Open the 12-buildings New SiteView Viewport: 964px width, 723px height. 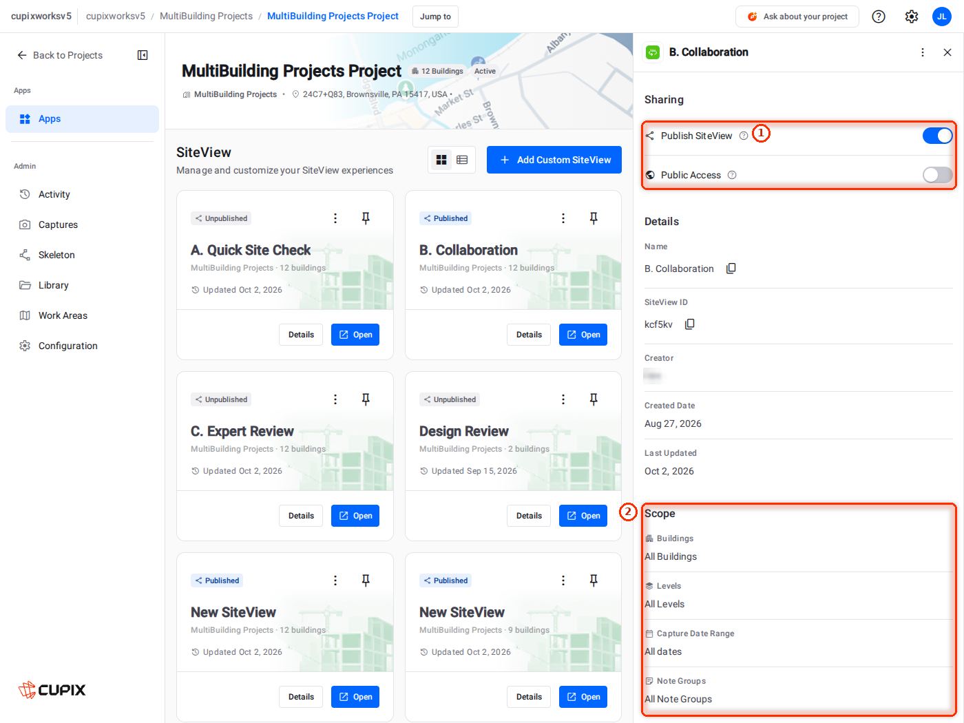tap(355, 697)
